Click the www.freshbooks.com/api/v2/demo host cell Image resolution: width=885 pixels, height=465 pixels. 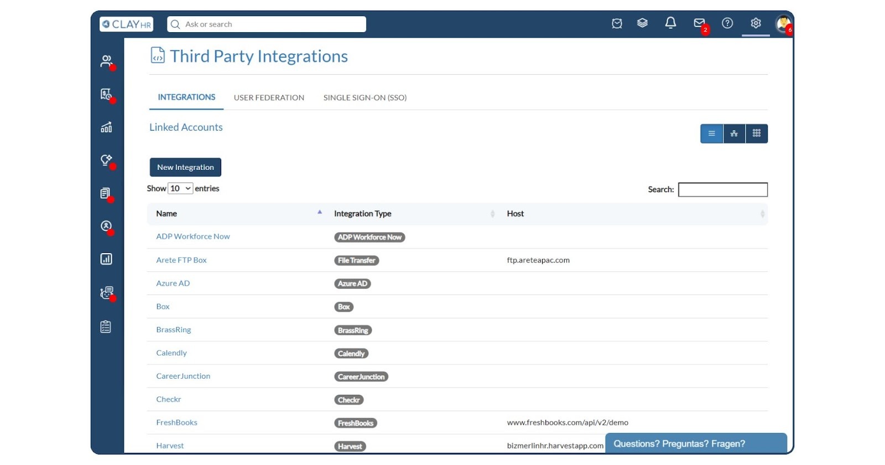click(x=568, y=423)
